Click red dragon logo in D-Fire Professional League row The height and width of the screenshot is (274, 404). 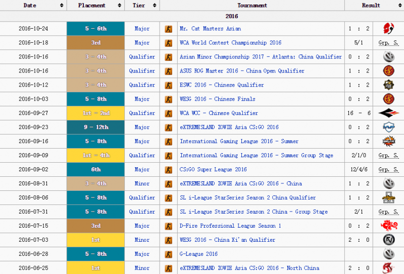[x=389, y=226]
